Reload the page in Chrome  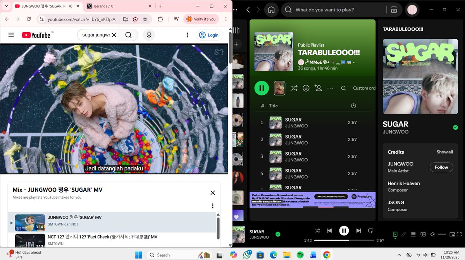[x=29, y=19]
